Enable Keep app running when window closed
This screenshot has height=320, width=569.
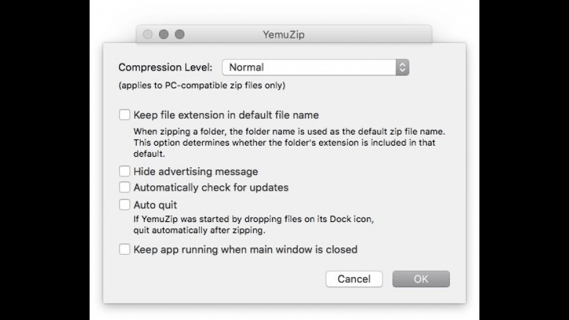125,249
